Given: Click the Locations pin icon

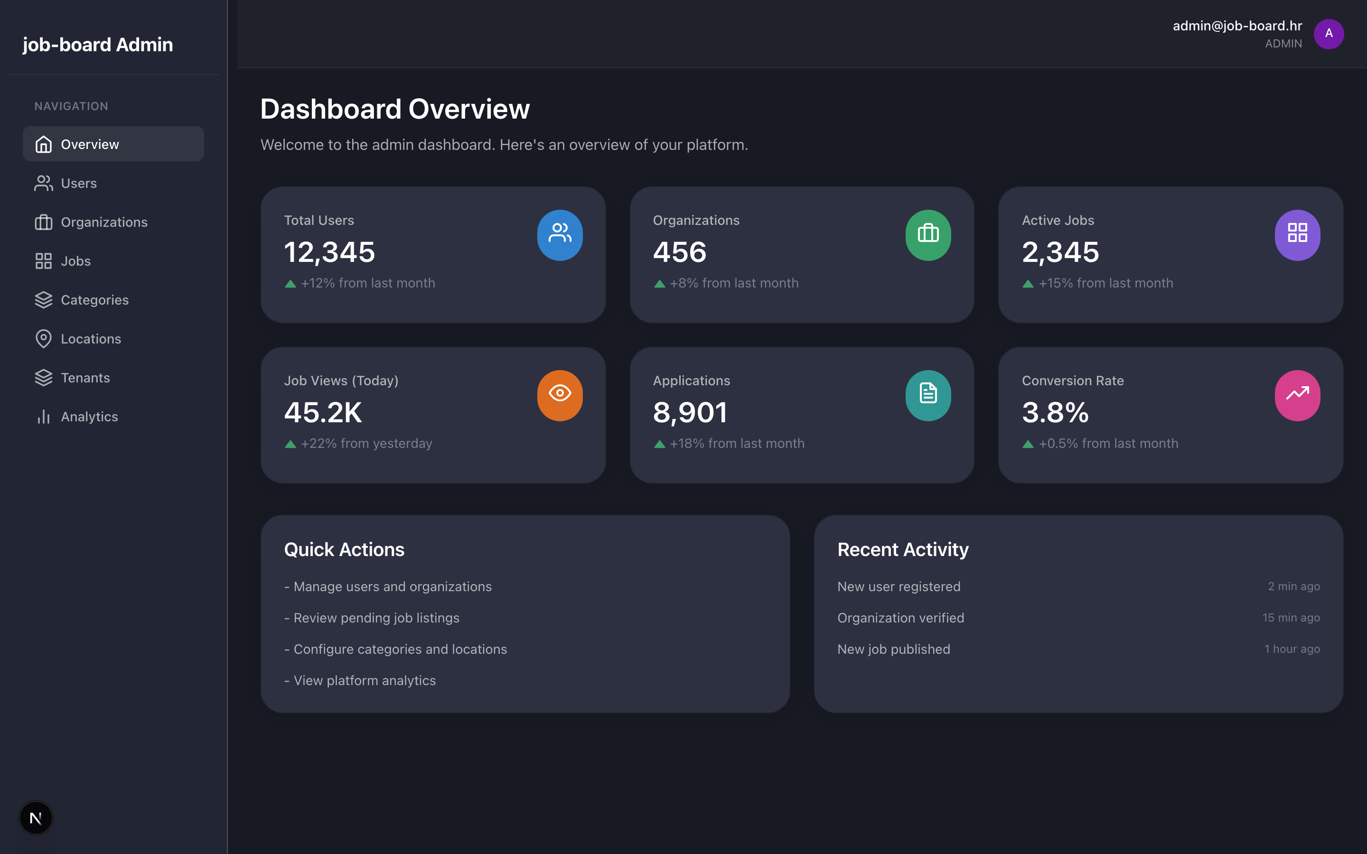Looking at the screenshot, I should click(44, 338).
